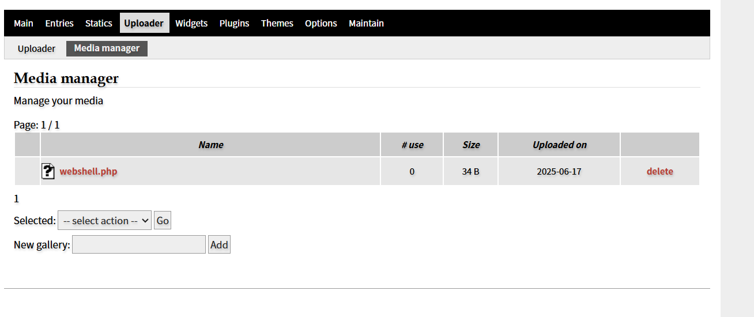Image resolution: width=754 pixels, height=317 pixels.
Task: Select the Media manager sub-tab
Action: (107, 48)
